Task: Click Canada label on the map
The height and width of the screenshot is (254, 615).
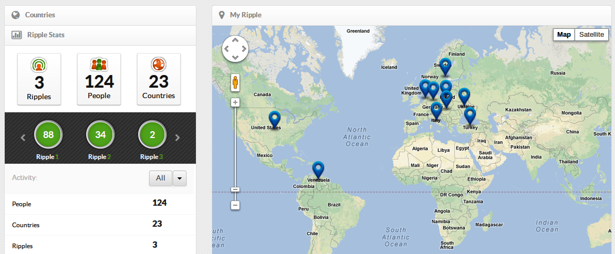Action: click(x=263, y=94)
